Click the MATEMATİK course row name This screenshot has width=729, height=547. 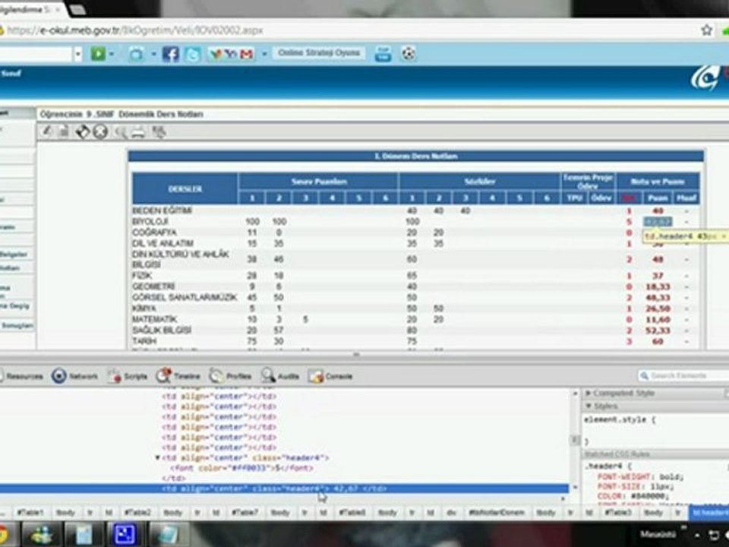pyautogui.click(x=154, y=319)
